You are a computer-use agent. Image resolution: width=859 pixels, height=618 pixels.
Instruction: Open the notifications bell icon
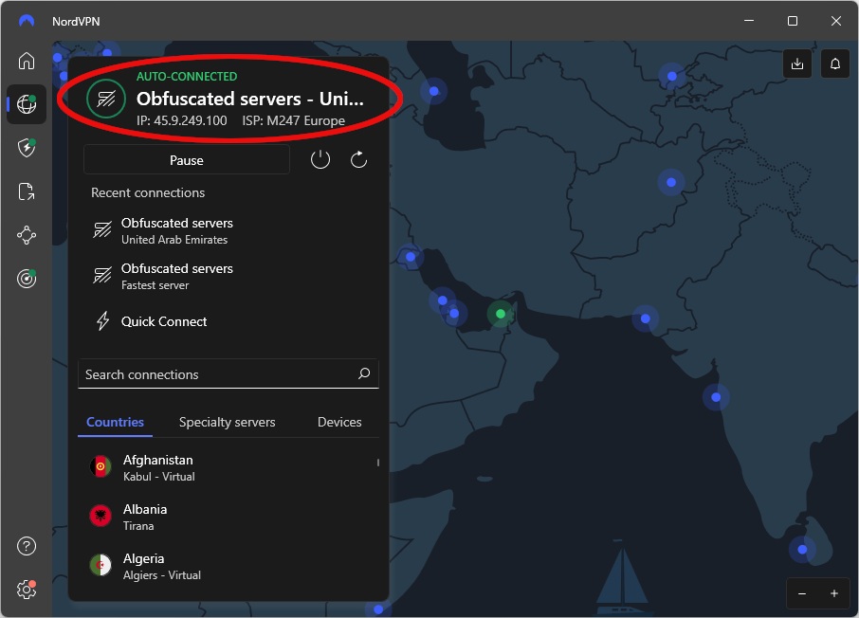(835, 64)
